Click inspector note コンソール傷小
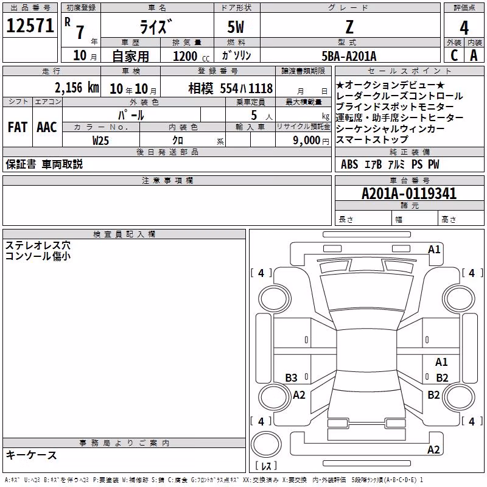The width and height of the screenshot is (487, 487). 38,256
